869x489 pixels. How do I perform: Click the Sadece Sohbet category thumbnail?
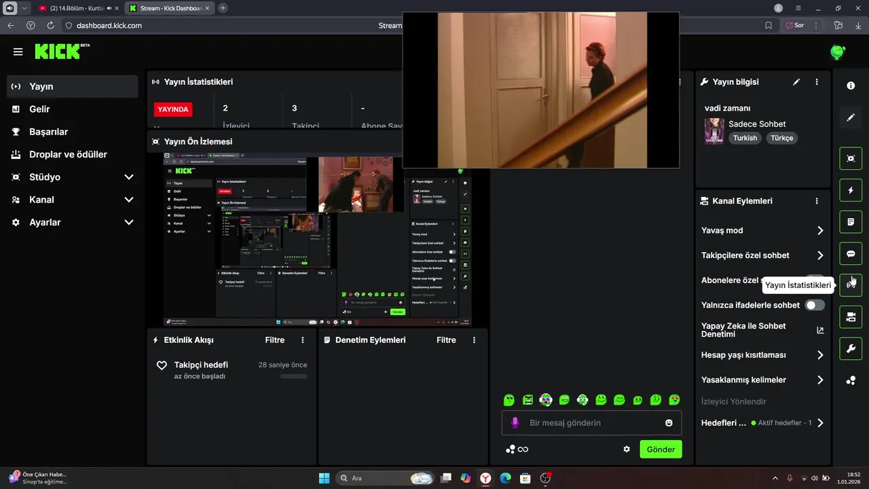714,131
